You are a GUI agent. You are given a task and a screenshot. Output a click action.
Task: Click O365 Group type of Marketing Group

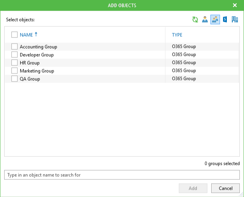pos(184,71)
